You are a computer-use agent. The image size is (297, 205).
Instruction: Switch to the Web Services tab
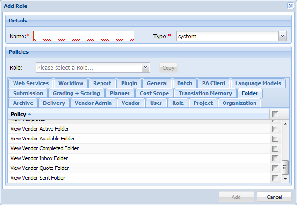click(x=31, y=83)
